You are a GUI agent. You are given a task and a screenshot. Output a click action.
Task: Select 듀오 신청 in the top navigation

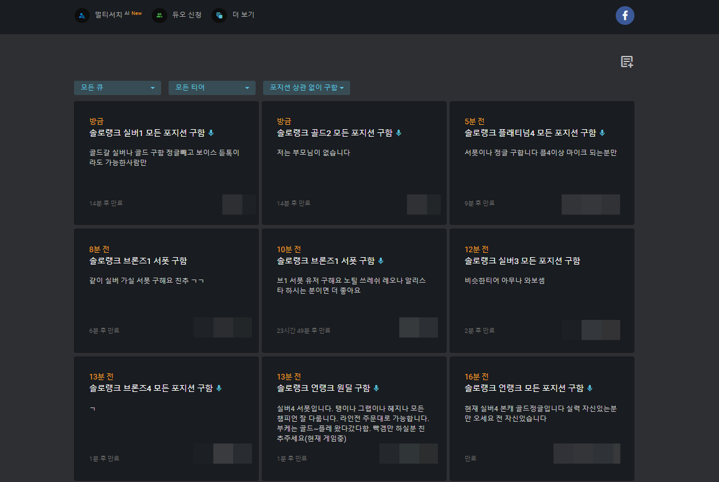click(182, 15)
